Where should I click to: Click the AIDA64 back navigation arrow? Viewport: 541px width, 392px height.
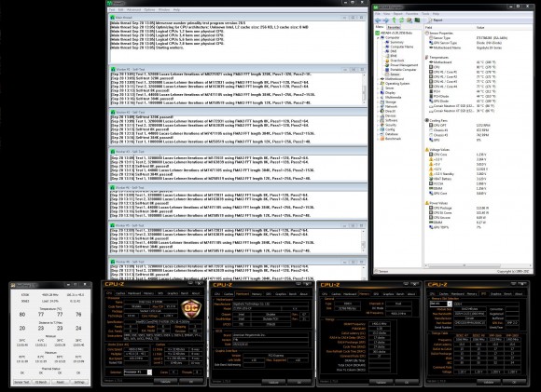pos(378,20)
